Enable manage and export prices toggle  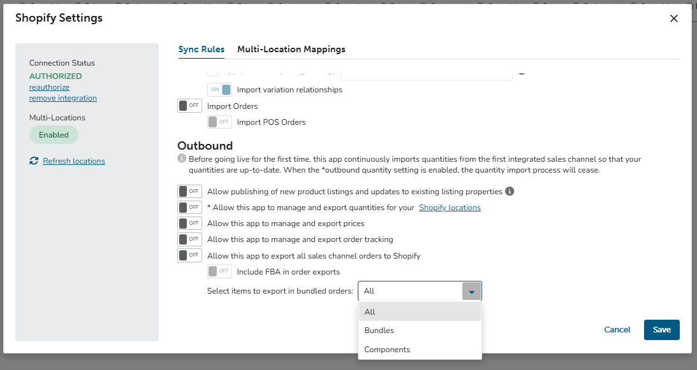(190, 224)
